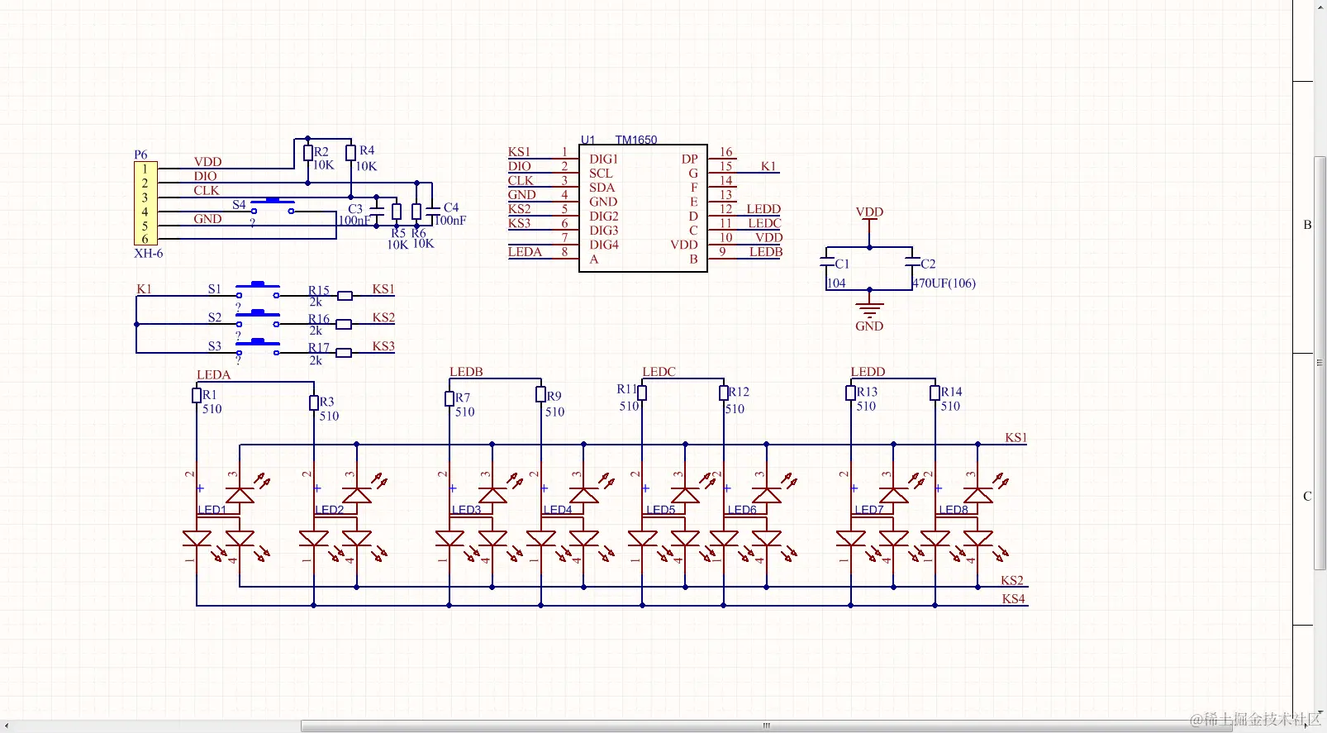Select resistor R15 2k symbol

(345, 296)
